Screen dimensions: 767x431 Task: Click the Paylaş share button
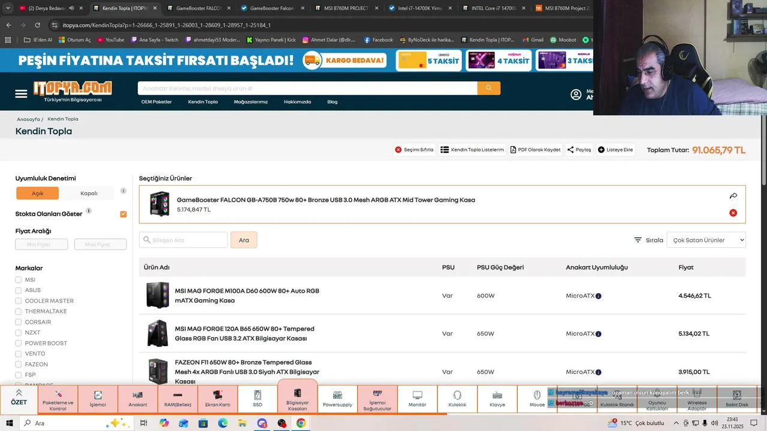579,150
